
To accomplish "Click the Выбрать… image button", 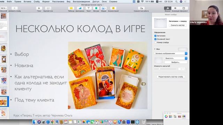I will click(x=176, y=62).
